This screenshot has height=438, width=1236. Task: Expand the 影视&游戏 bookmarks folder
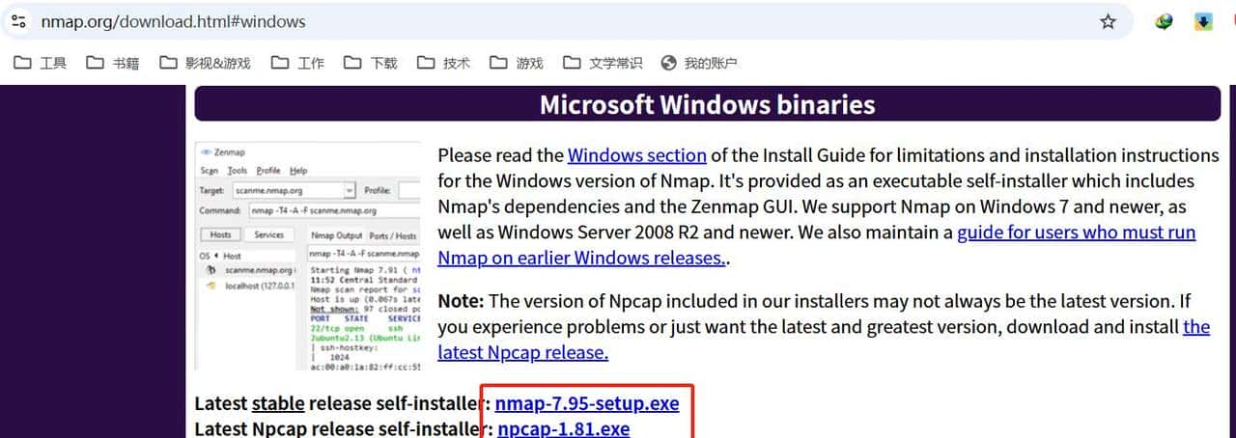[205, 63]
